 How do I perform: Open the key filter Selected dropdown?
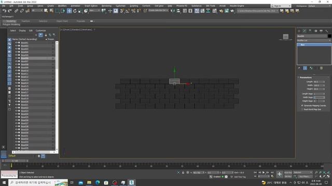303,173
